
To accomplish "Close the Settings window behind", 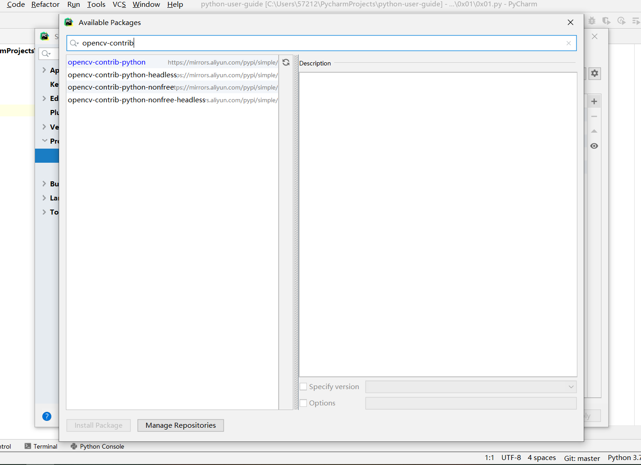I will 595,36.
